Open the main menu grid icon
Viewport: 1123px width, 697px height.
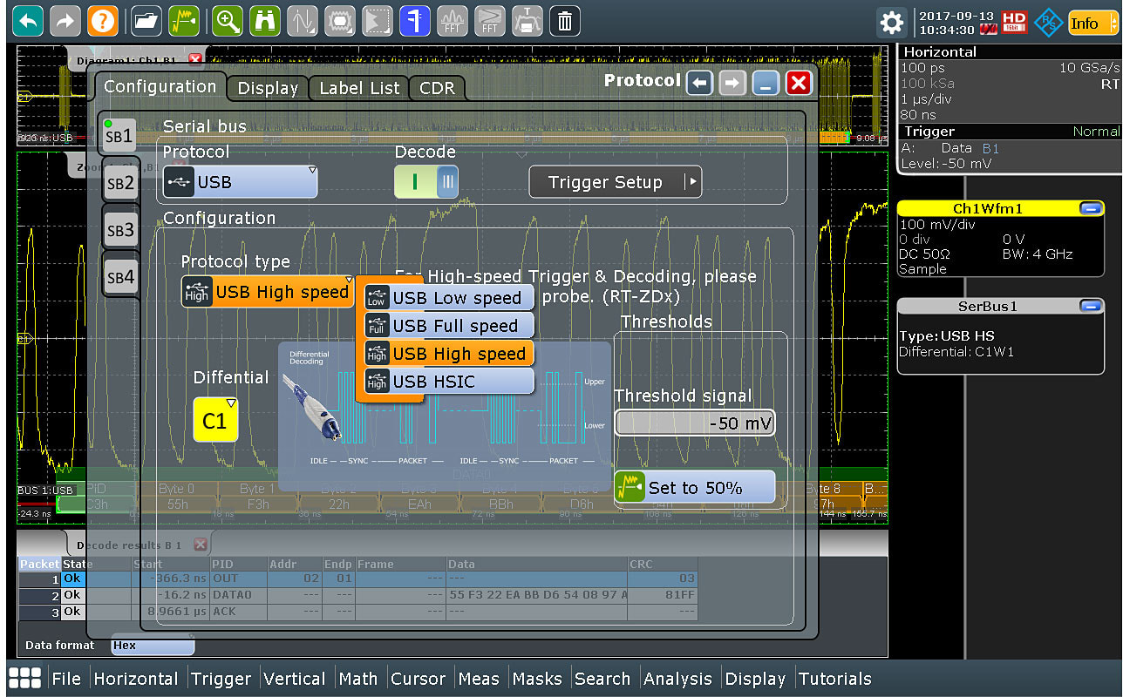[24, 679]
